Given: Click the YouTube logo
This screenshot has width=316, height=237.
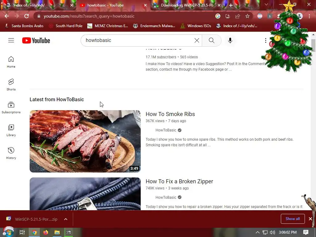Looking at the screenshot, I should pyautogui.click(x=36, y=40).
